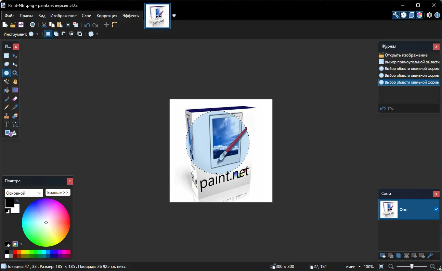Viewport: 442px width, 271px height.
Task: Select the Clone Stamp tool
Action: (6, 116)
